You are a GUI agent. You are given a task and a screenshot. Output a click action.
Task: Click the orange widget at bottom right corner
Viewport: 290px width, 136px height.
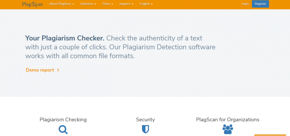click(x=270, y=135)
